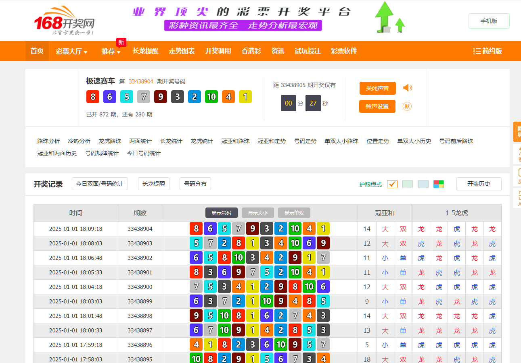
Task: Select the light green eye-protection color swatch
Action: pos(407,184)
